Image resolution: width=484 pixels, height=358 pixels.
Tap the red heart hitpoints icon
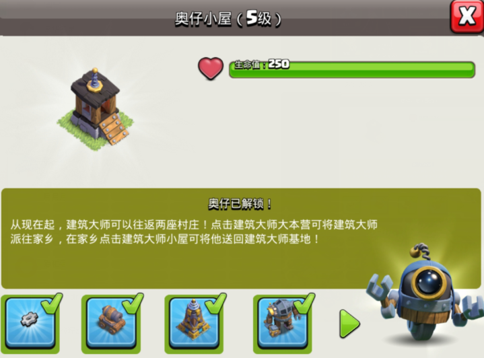point(211,69)
